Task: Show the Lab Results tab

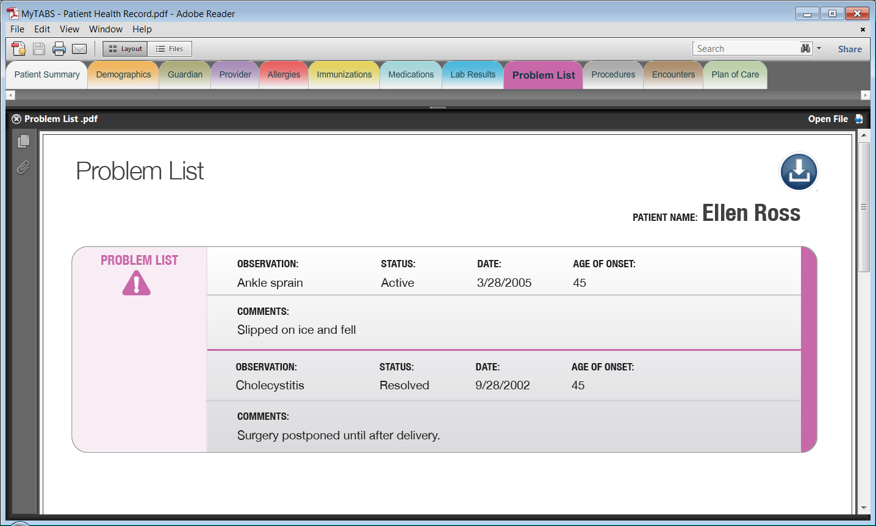Action: 473,74
